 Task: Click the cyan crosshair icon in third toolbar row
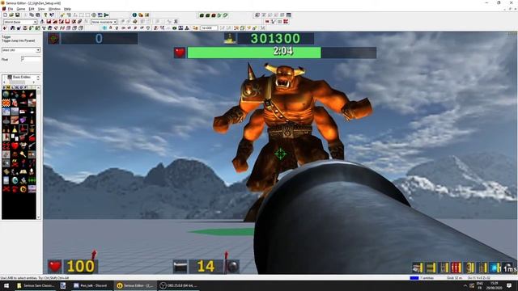104,28
